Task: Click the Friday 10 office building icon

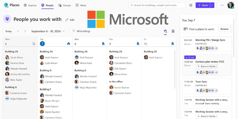Action: click(173, 44)
